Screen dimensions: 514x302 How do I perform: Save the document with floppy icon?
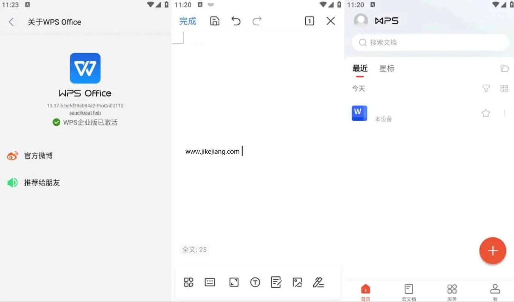coord(215,21)
